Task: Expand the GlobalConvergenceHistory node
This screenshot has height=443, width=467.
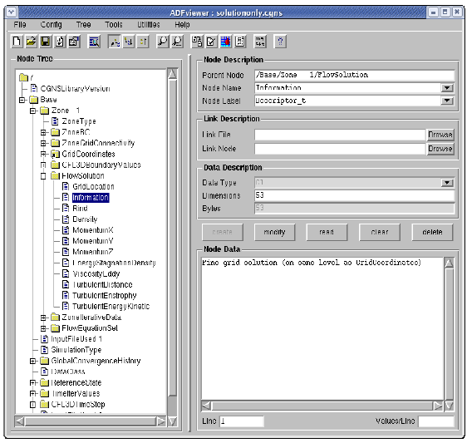Action: click(x=32, y=361)
